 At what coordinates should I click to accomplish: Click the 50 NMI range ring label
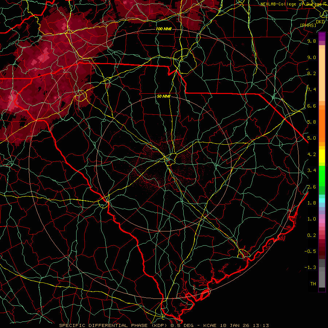coord(164,97)
